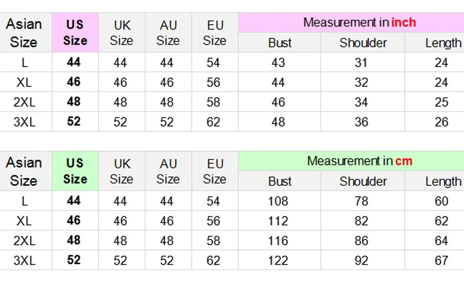Select 'Measurement in cm' header
The image size is (464, 287).
click(x=359, y=161)
